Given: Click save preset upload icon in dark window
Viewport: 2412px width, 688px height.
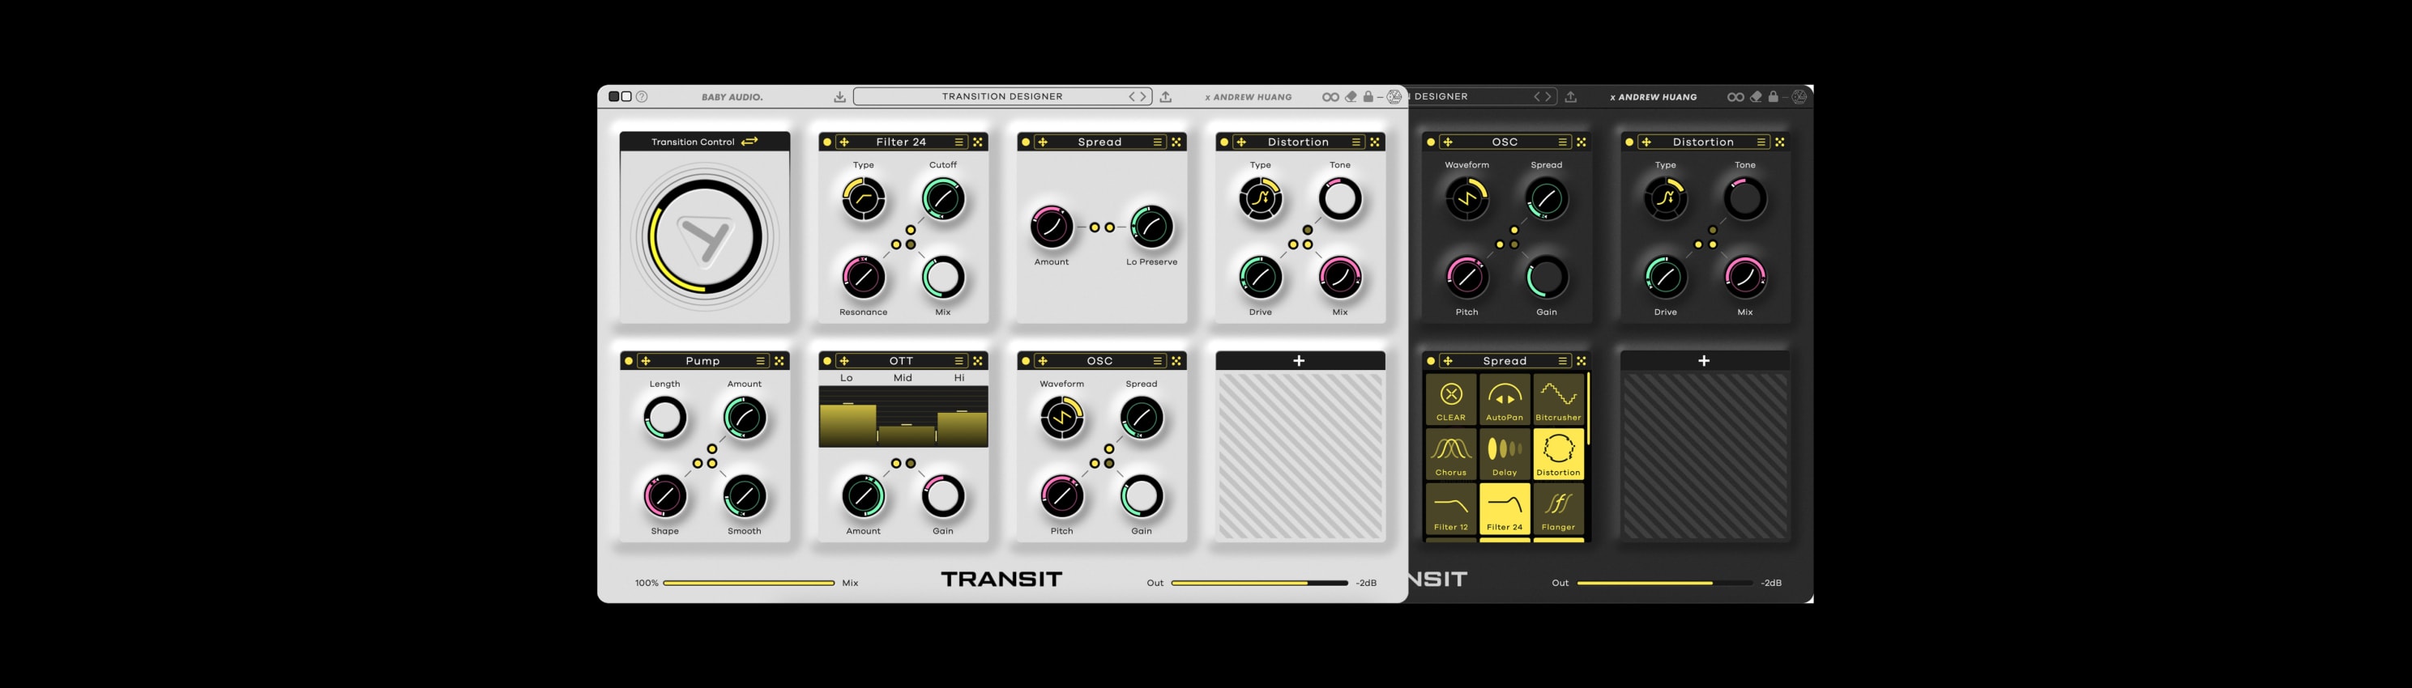Looking at the screenshot, I should click(x=1571, y=96).
